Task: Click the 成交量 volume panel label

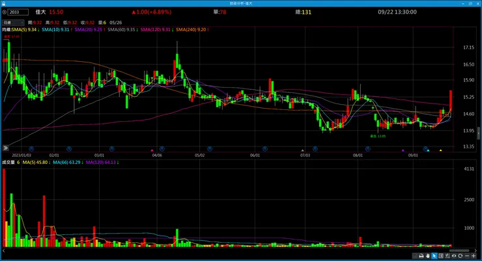Action: pos(8,162)
